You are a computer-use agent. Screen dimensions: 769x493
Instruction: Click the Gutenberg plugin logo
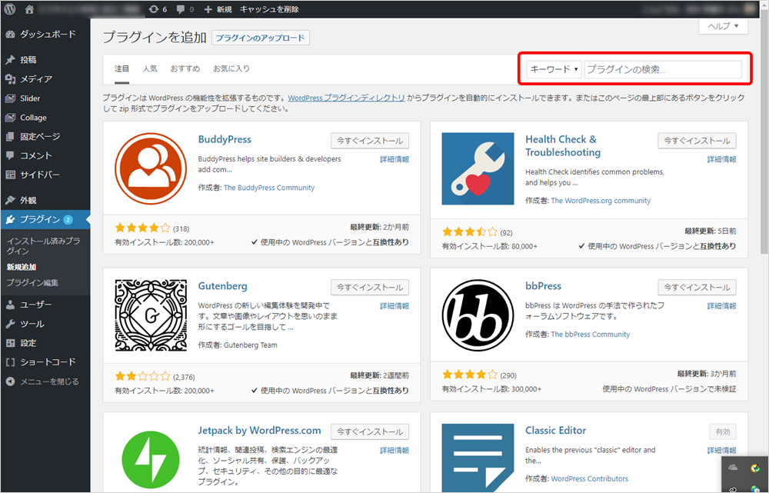[151, 315]
